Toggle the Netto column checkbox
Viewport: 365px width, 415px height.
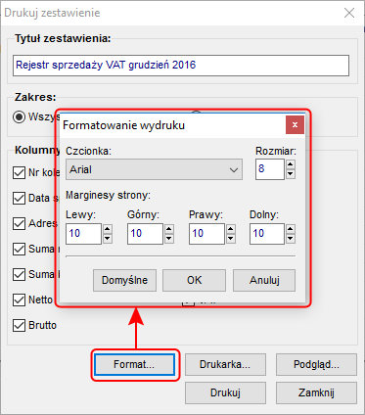tap(19, 300)
